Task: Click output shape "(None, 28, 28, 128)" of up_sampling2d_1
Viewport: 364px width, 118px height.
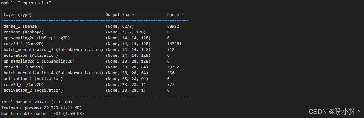Action: click(128, 61)
